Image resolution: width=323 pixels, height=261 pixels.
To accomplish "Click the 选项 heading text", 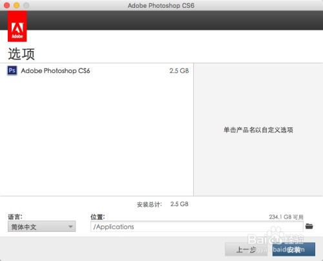I will 21,54.
